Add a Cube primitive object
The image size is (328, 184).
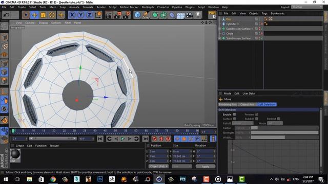[x=137, y=15]
